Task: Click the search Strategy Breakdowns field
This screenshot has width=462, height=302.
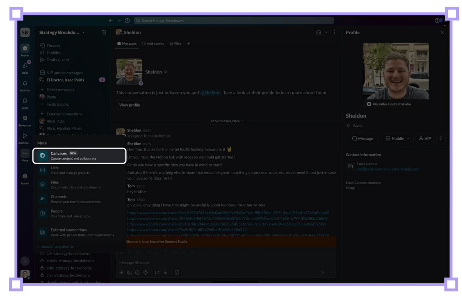Action: click(234, 21)
